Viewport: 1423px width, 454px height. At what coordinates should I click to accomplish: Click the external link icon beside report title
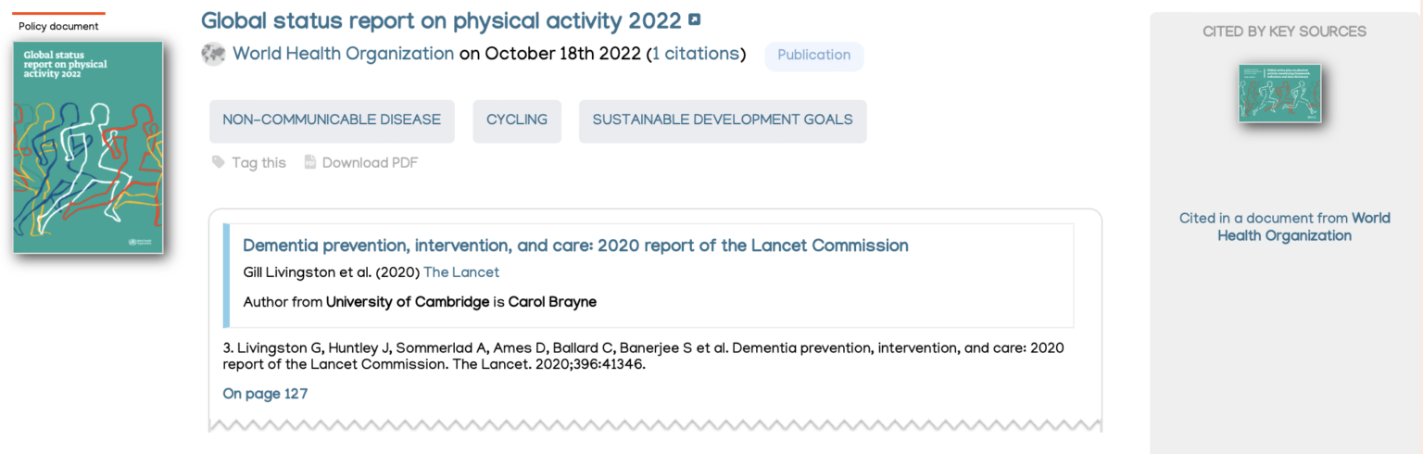695,19
